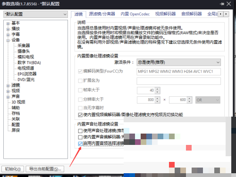
Task: Enable 使用声音处理滤镜 checkbox
Action: (80, 131)
